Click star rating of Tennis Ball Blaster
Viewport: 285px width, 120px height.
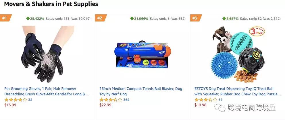pos(111,100)
